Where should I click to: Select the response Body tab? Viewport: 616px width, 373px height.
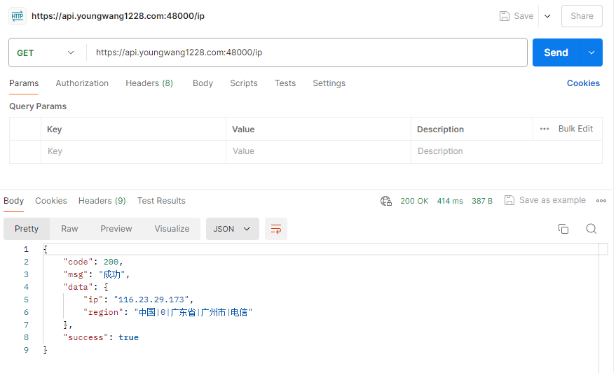(x=14, y=201)
